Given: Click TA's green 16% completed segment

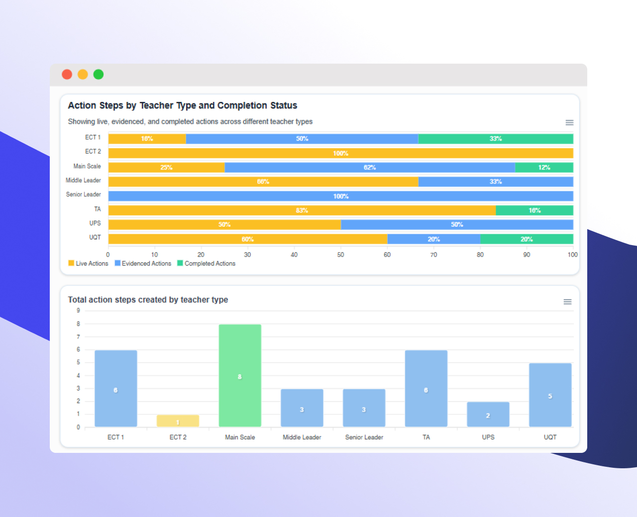Looking at the screenshot, I should (x=534, y=211).
